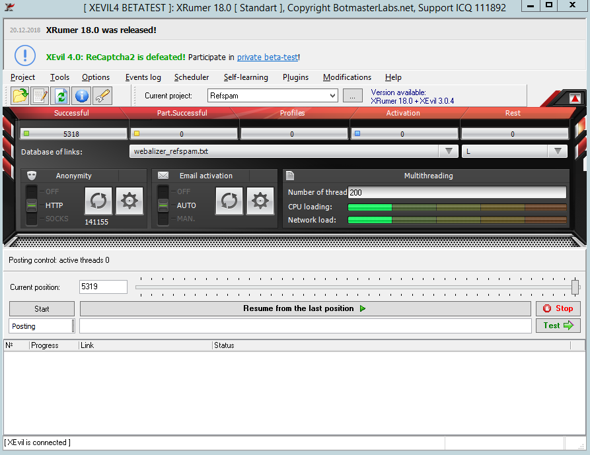Click the empty test URL input field

[x=305, y=326]
